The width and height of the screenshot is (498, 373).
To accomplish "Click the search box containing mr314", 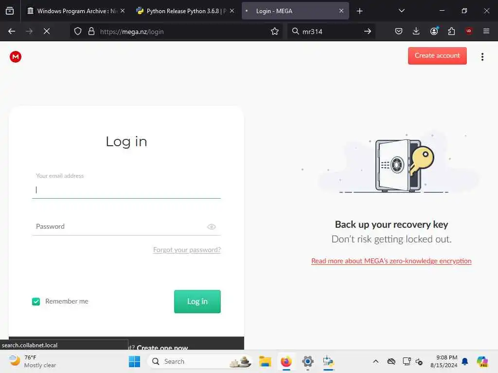I will click(x=330, y=32).
